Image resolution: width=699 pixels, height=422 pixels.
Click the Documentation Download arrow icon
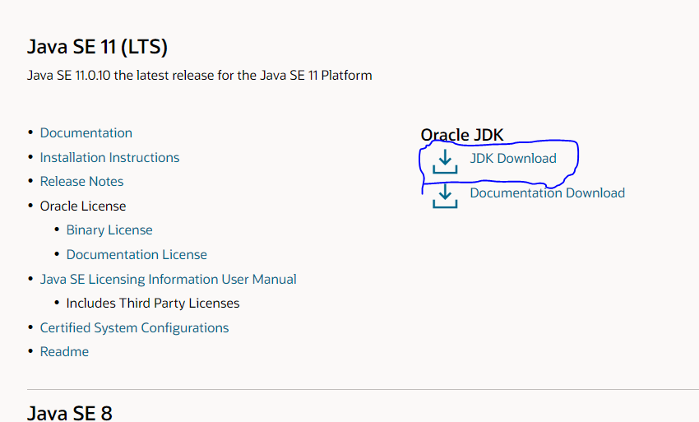click(x=445, y=197)
